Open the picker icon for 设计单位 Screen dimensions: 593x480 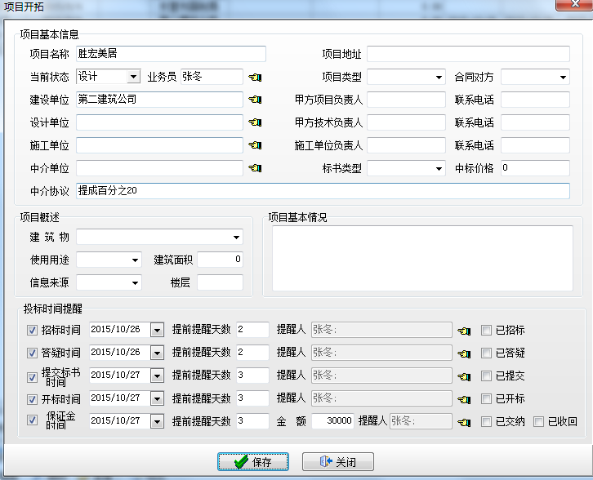[x=255, y=123]
